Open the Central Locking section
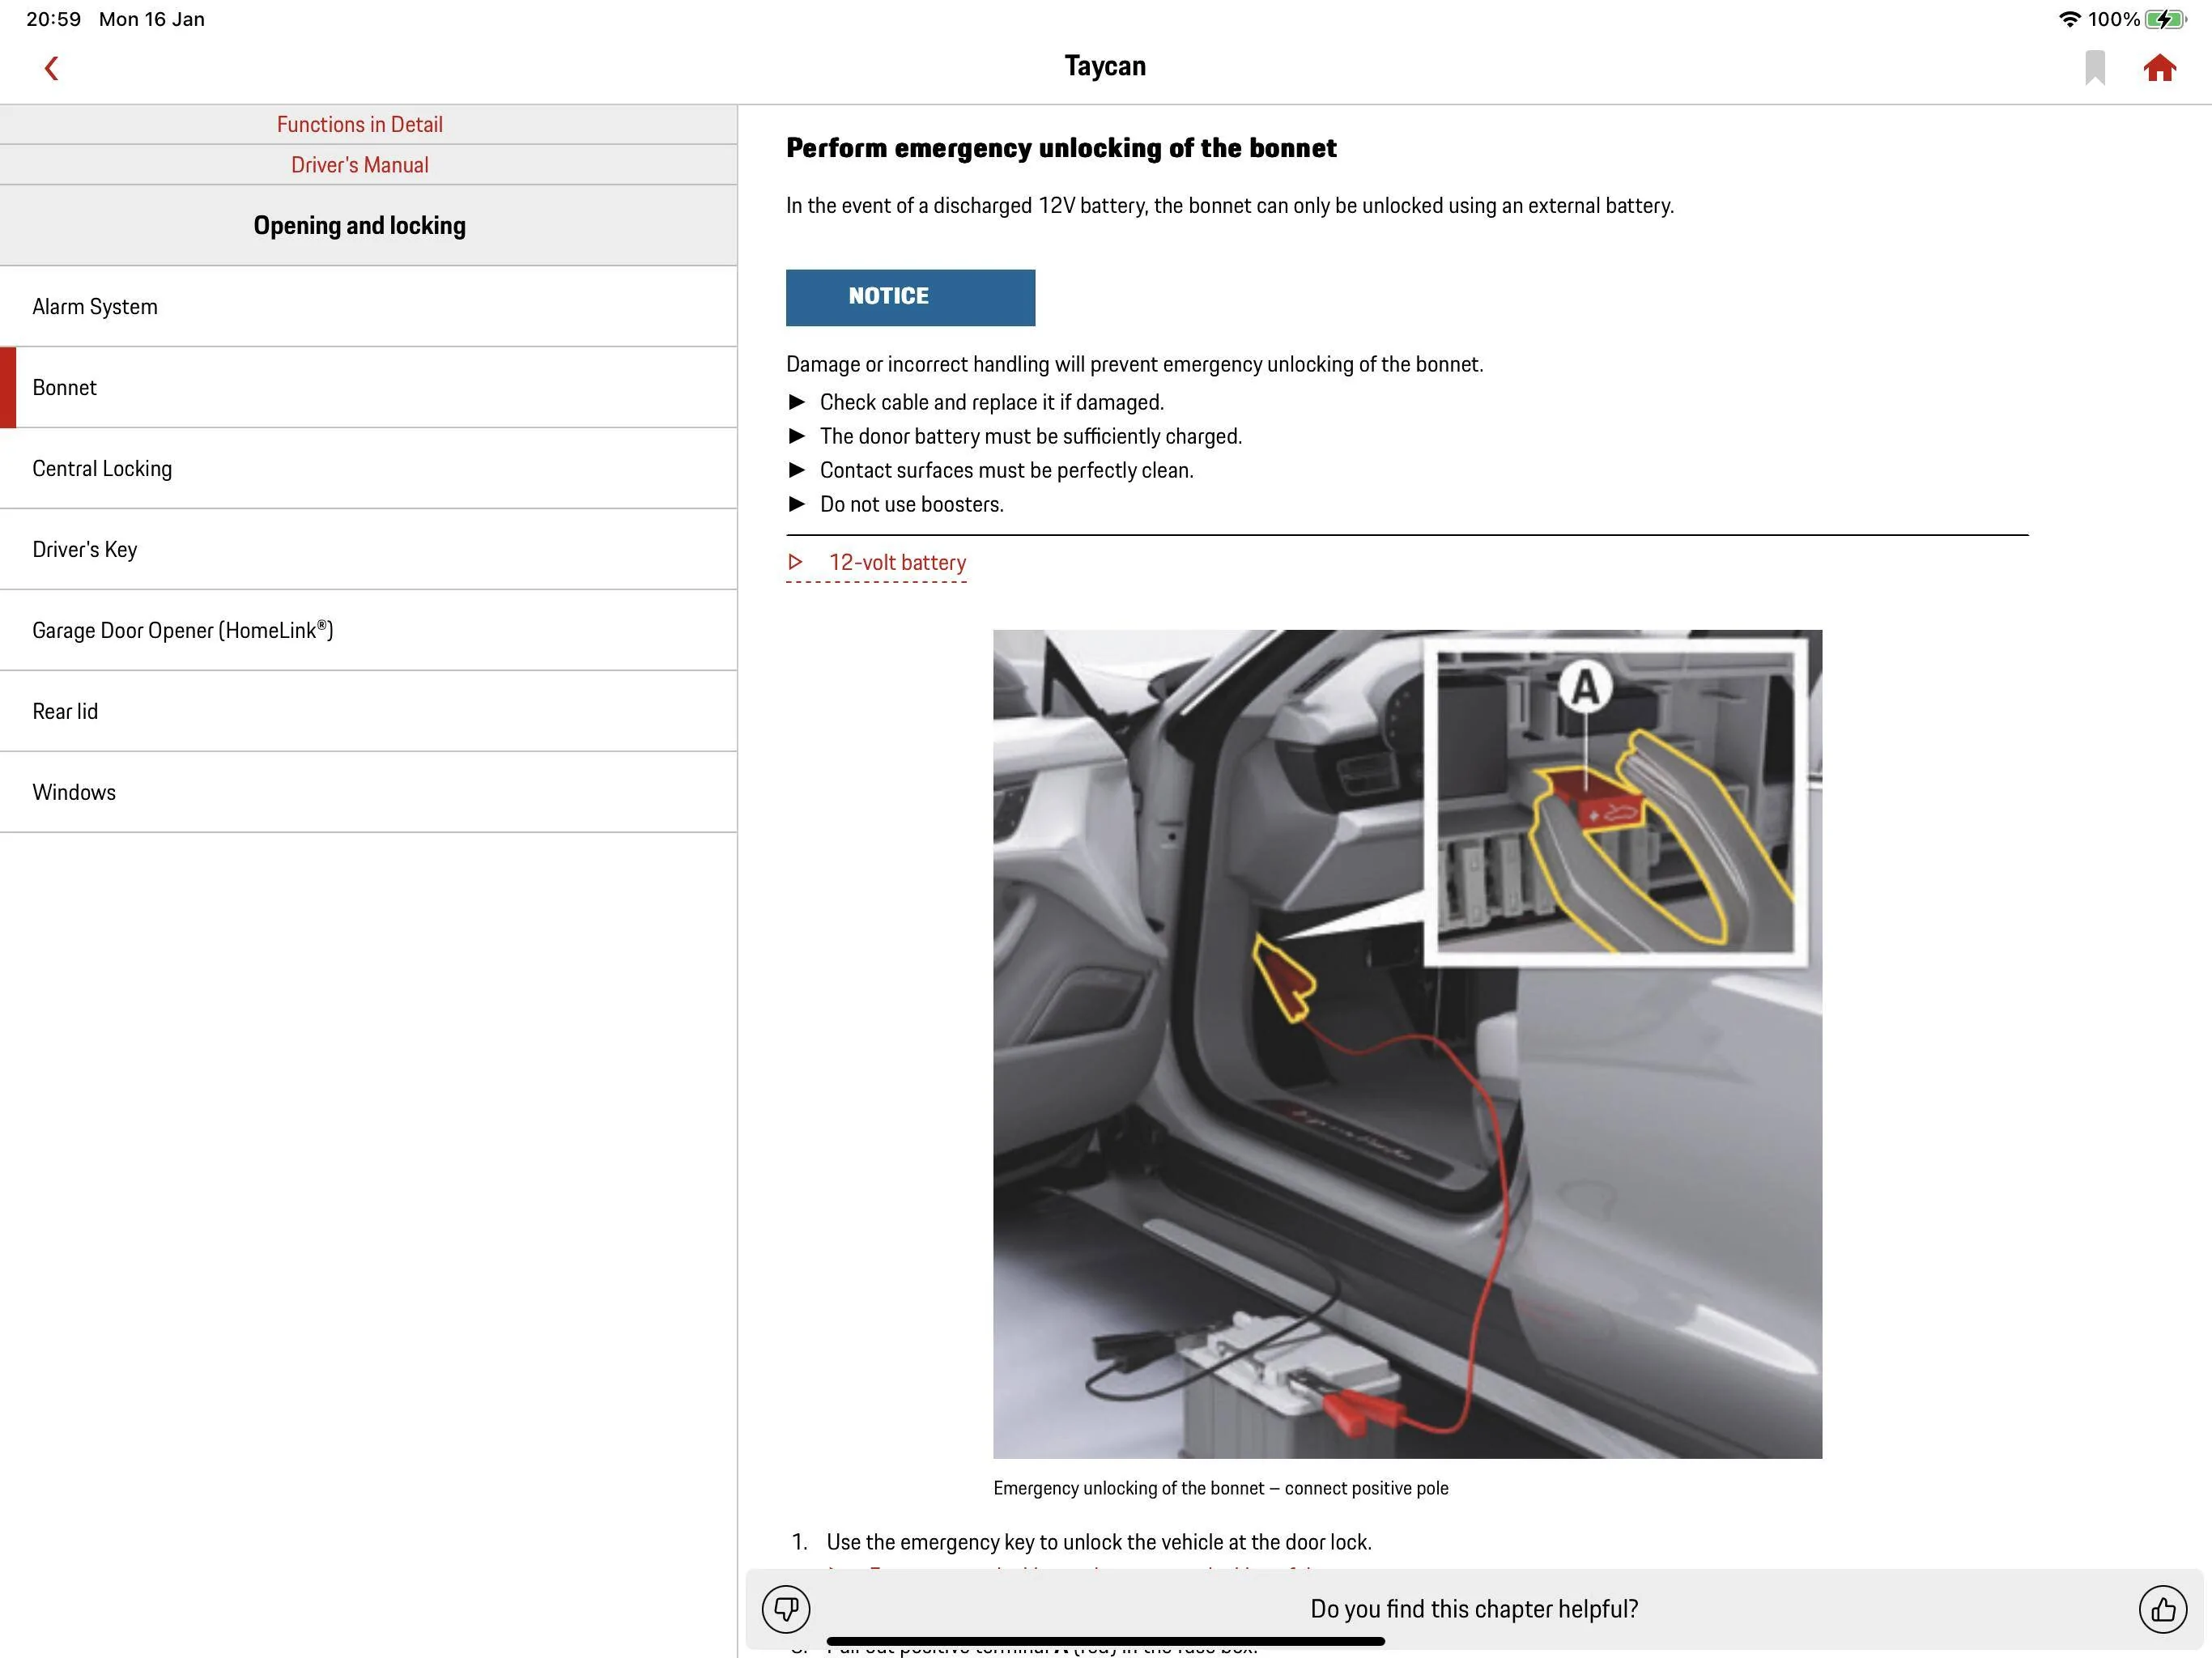The height and width of the screenshot is (1658, 2212). pos(368,469)
